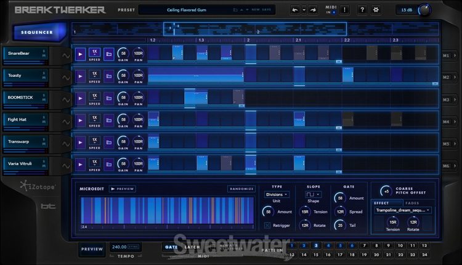Open the Transwarp track folder icon
The width and height of the screenshot is (462, 265).
(x=108, y=143)
